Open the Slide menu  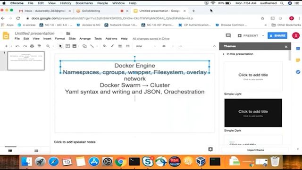pos(72,39)
